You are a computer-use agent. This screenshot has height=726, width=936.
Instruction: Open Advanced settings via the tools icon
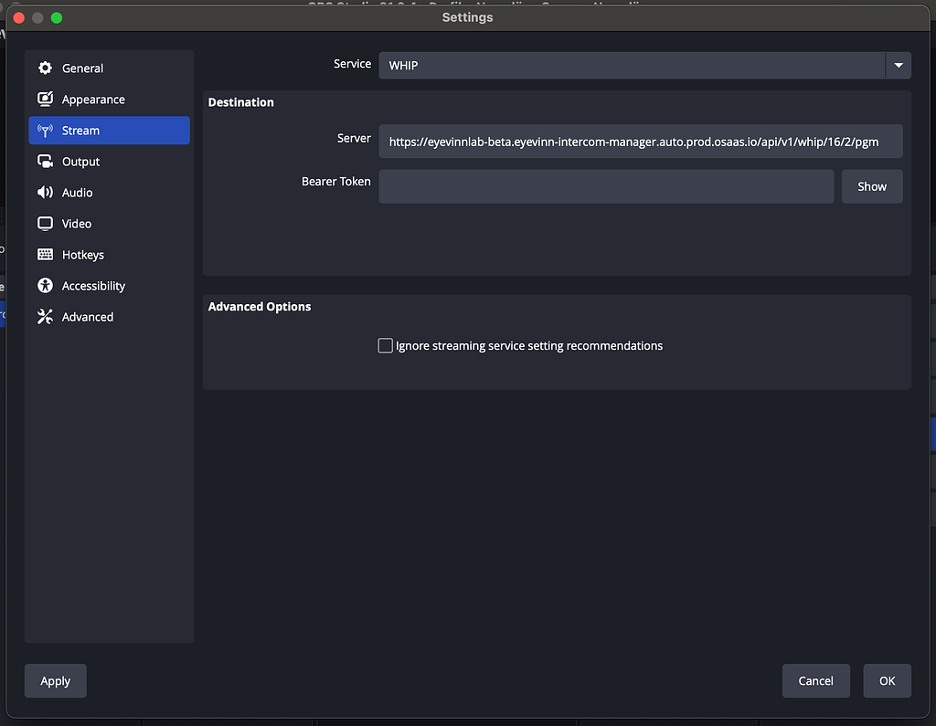click(45, 317)
